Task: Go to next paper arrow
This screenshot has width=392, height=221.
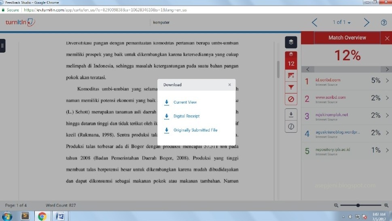Action: click(x=367, y=23)
